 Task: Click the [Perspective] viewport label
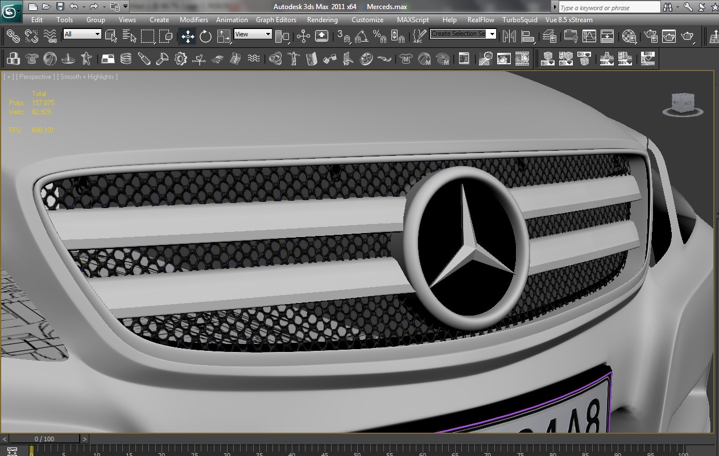pyautogui.click(x=36, y=77)
